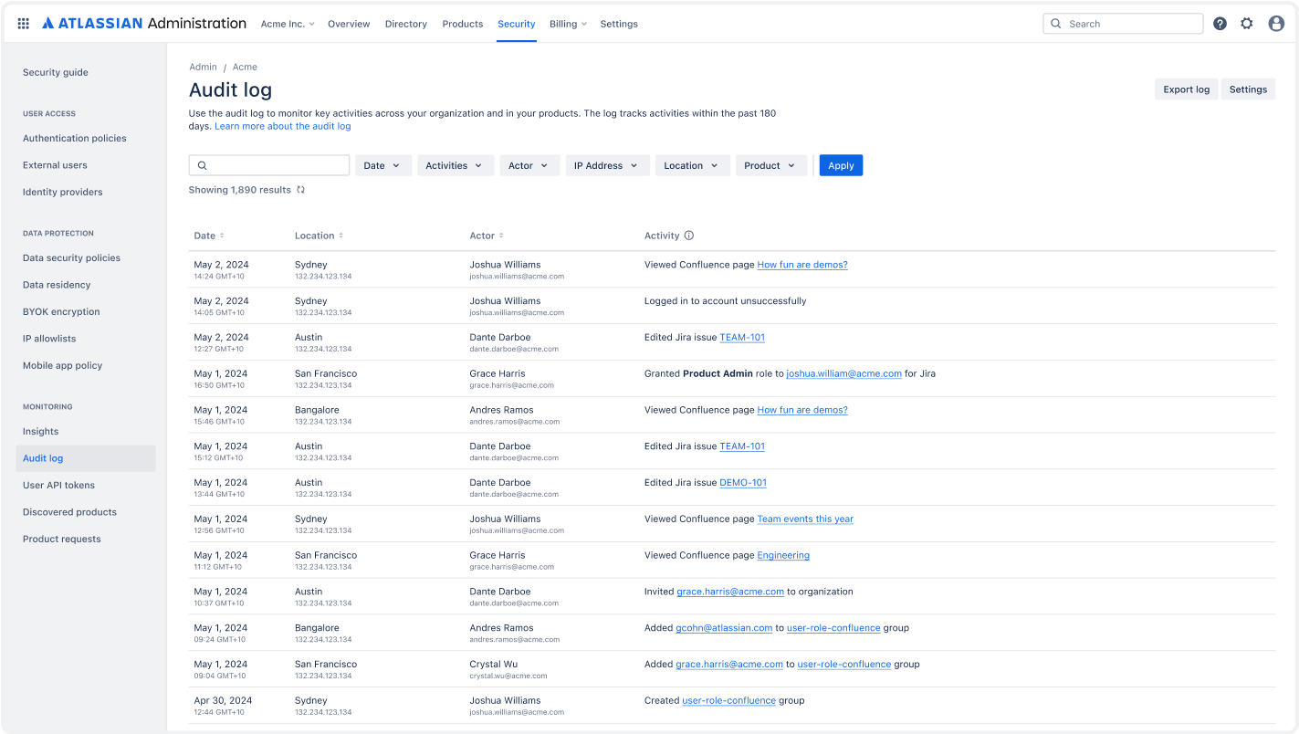The image size is (1299, 734).
Task: Click the Export log button
Action: tap(1185, 89)
